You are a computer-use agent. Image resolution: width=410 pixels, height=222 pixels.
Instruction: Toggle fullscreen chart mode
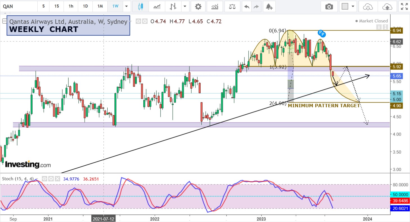click(x=404, y=6)
